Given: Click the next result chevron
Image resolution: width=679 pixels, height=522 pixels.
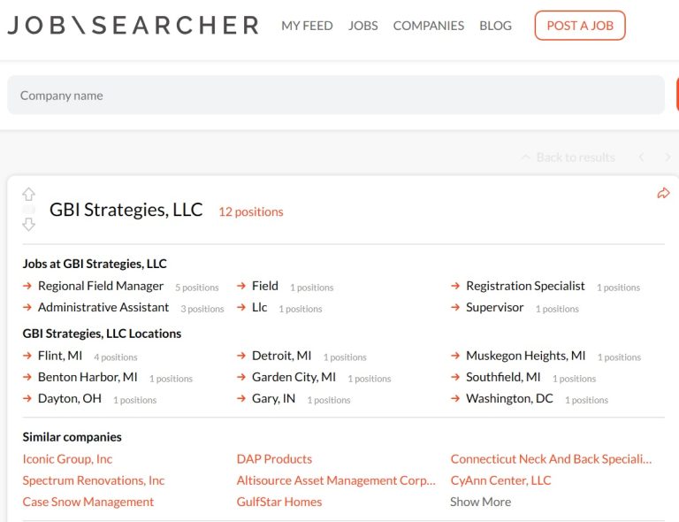Looking at the screenshot, I should (668, 157).
